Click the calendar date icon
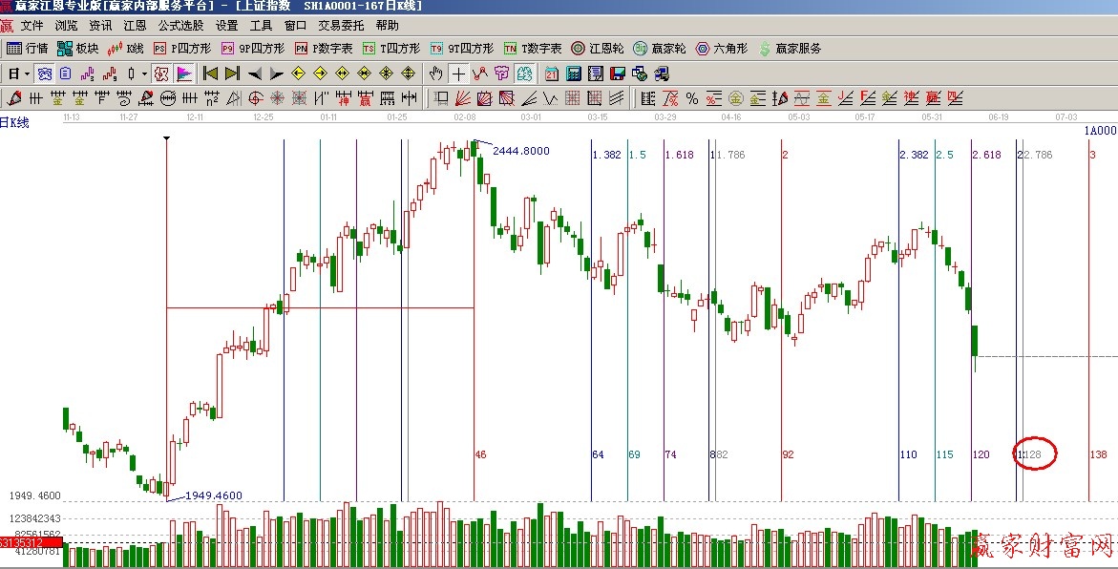This screenshot has height=569, width=1118. tap(552, 74)
